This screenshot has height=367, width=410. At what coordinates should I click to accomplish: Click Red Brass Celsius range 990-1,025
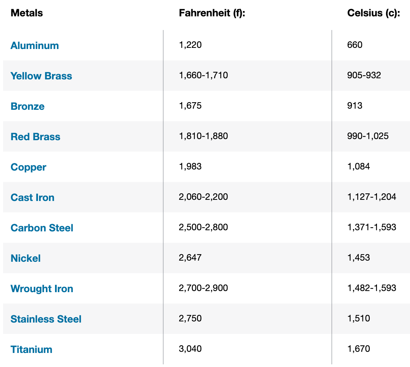click(x=367, y=136)
